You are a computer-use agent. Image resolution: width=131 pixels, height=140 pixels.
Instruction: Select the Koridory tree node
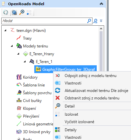(x=30, y=77)
